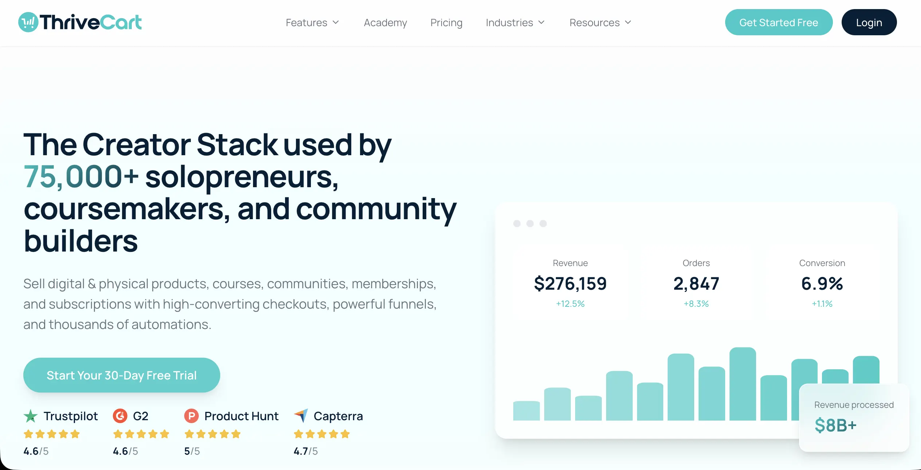Click the Login button
Screen dimensions: 921x470
[x=869, y=22]
